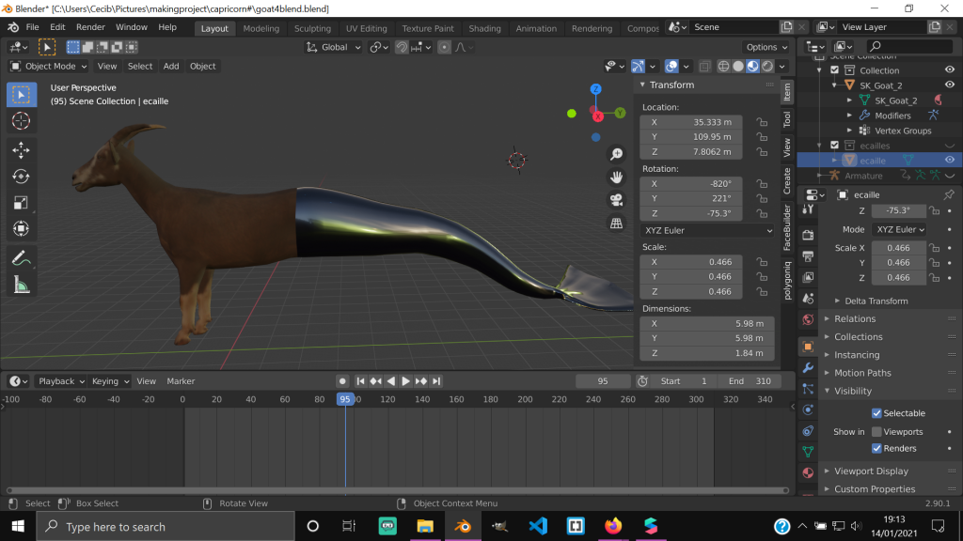The height and width of the screenshot is (541, 963).
Task: Activate the Move tool
Action: [21, 149]
